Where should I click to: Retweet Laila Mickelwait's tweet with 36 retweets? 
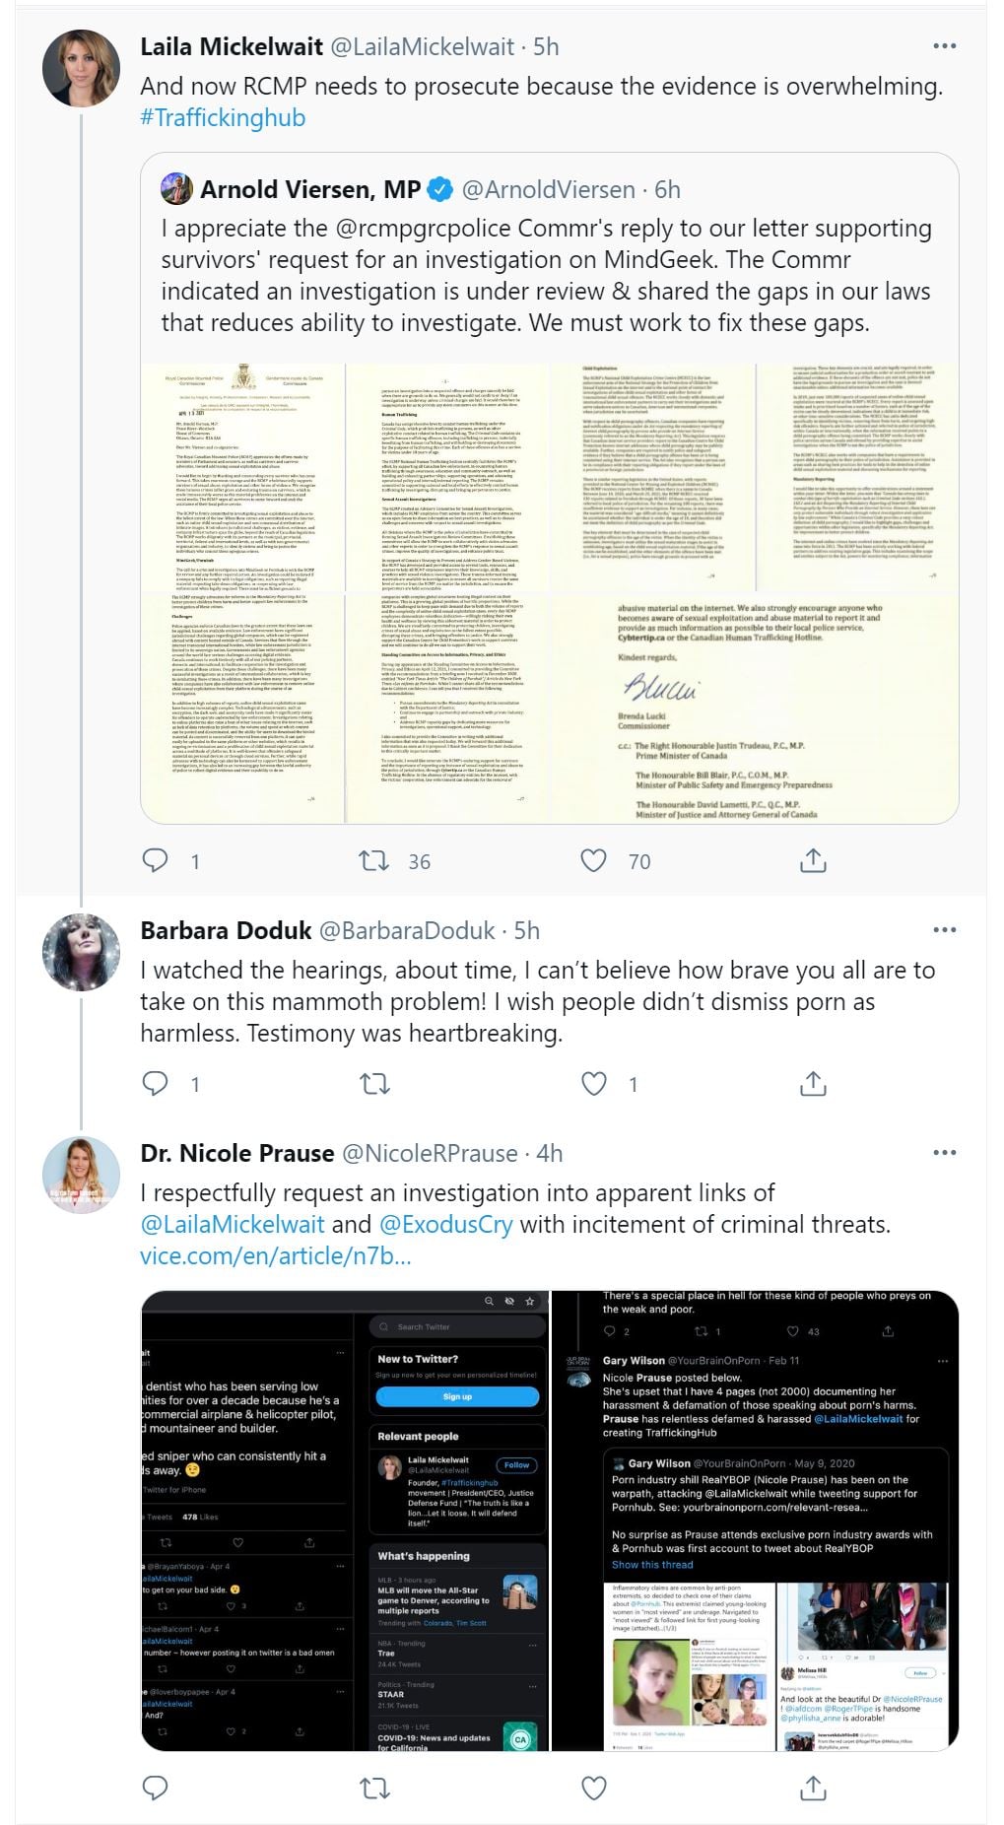click(x=374, y=860)
